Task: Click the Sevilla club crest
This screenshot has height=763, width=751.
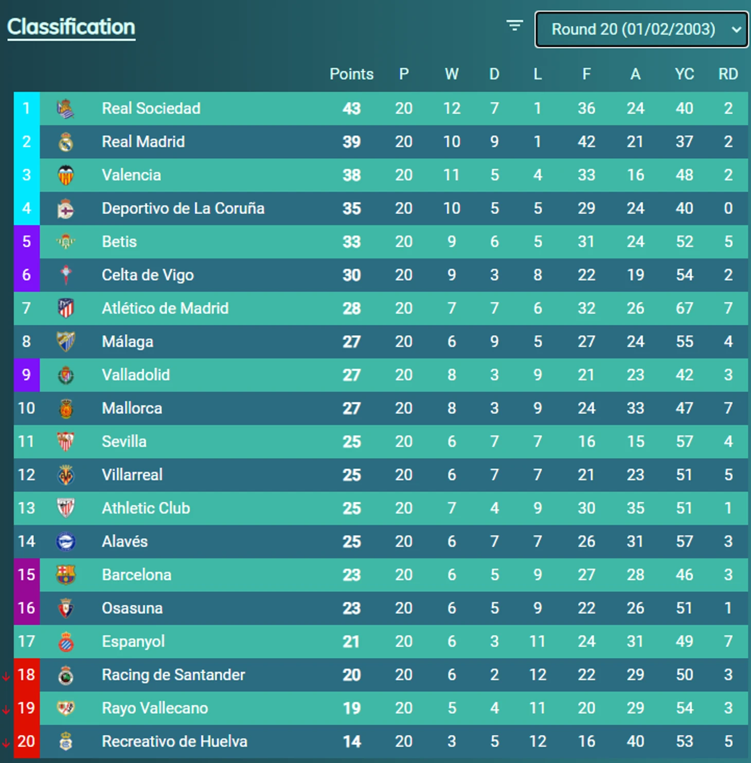Action: [66, 442]
